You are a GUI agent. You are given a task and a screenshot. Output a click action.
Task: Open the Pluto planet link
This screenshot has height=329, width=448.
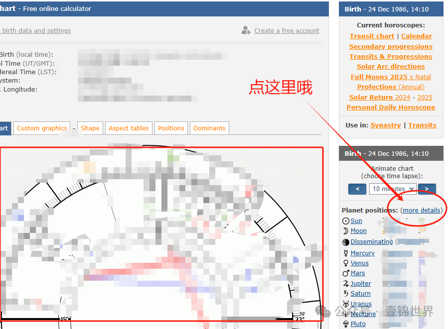click(358, 324)
